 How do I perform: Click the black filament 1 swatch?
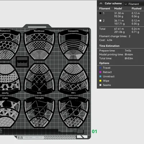pos(100,13)
